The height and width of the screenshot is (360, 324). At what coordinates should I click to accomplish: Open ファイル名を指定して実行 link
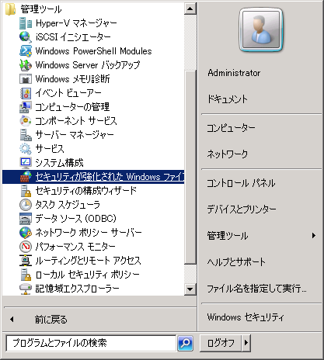(x=256, y=288)
